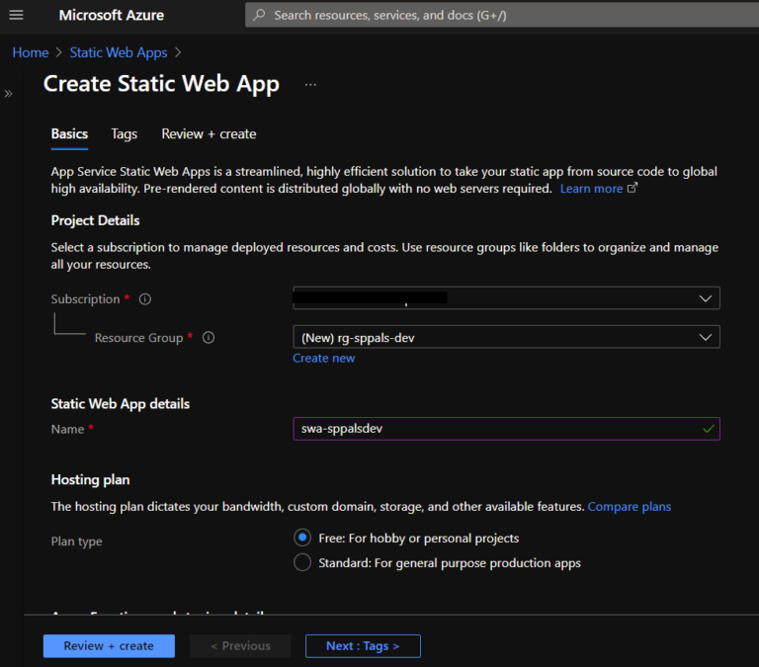Click the Review + create button
The height and width of the screenshot is (667, 759).
[109, 646]
